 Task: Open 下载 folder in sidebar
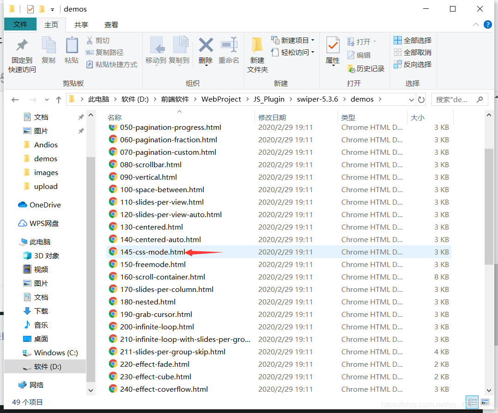[36, 311]
